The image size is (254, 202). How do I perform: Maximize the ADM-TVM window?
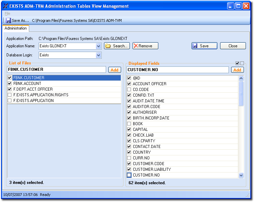238,6
